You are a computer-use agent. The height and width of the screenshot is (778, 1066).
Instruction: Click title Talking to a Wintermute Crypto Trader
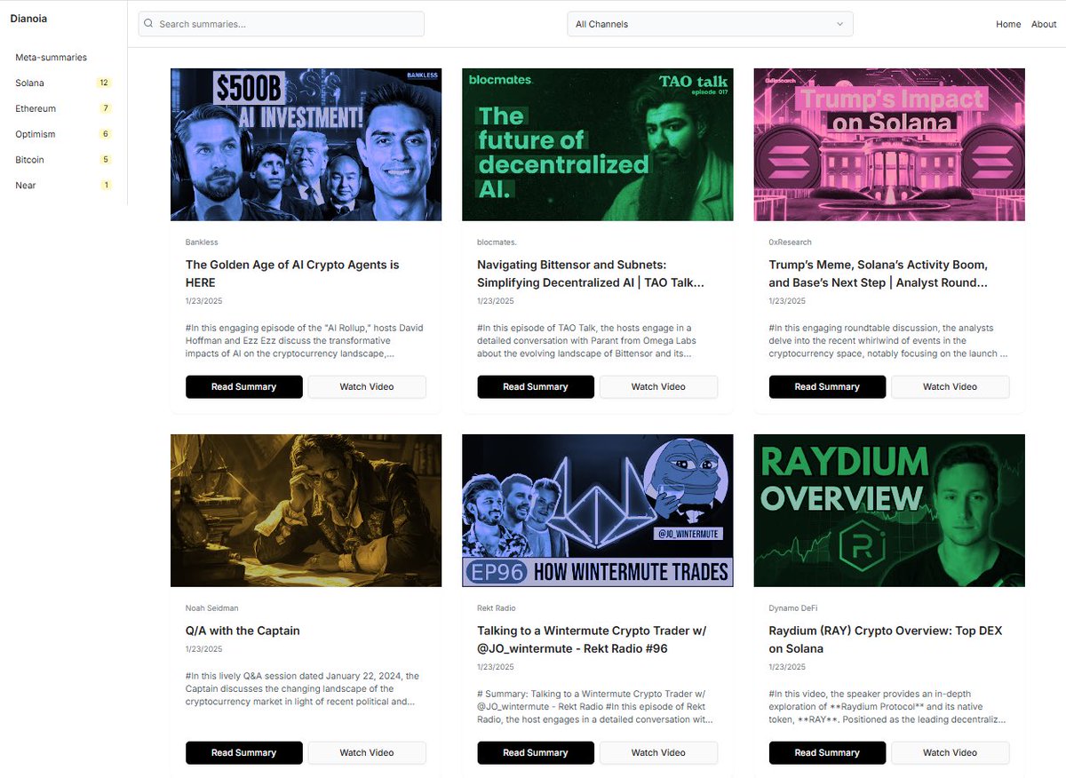pyautogui.click(x=592, y=639)
